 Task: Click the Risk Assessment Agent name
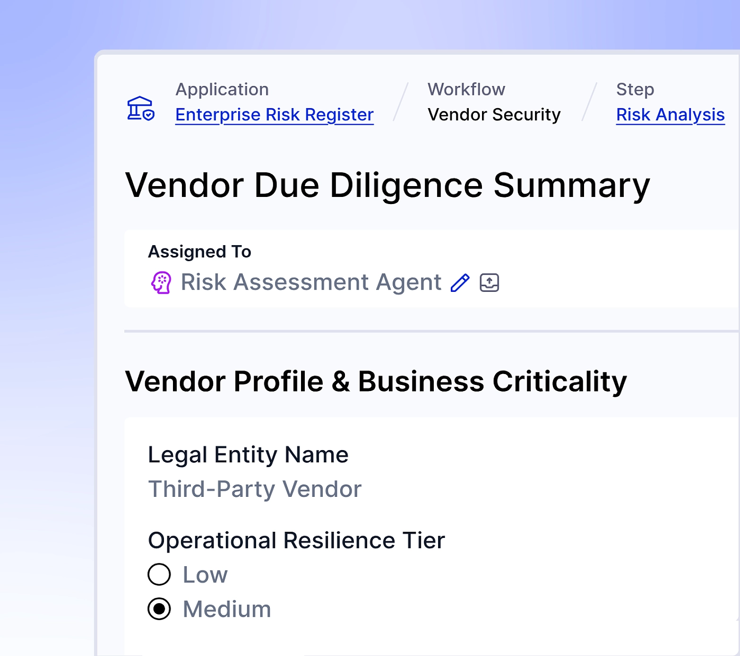pos(311,282)
